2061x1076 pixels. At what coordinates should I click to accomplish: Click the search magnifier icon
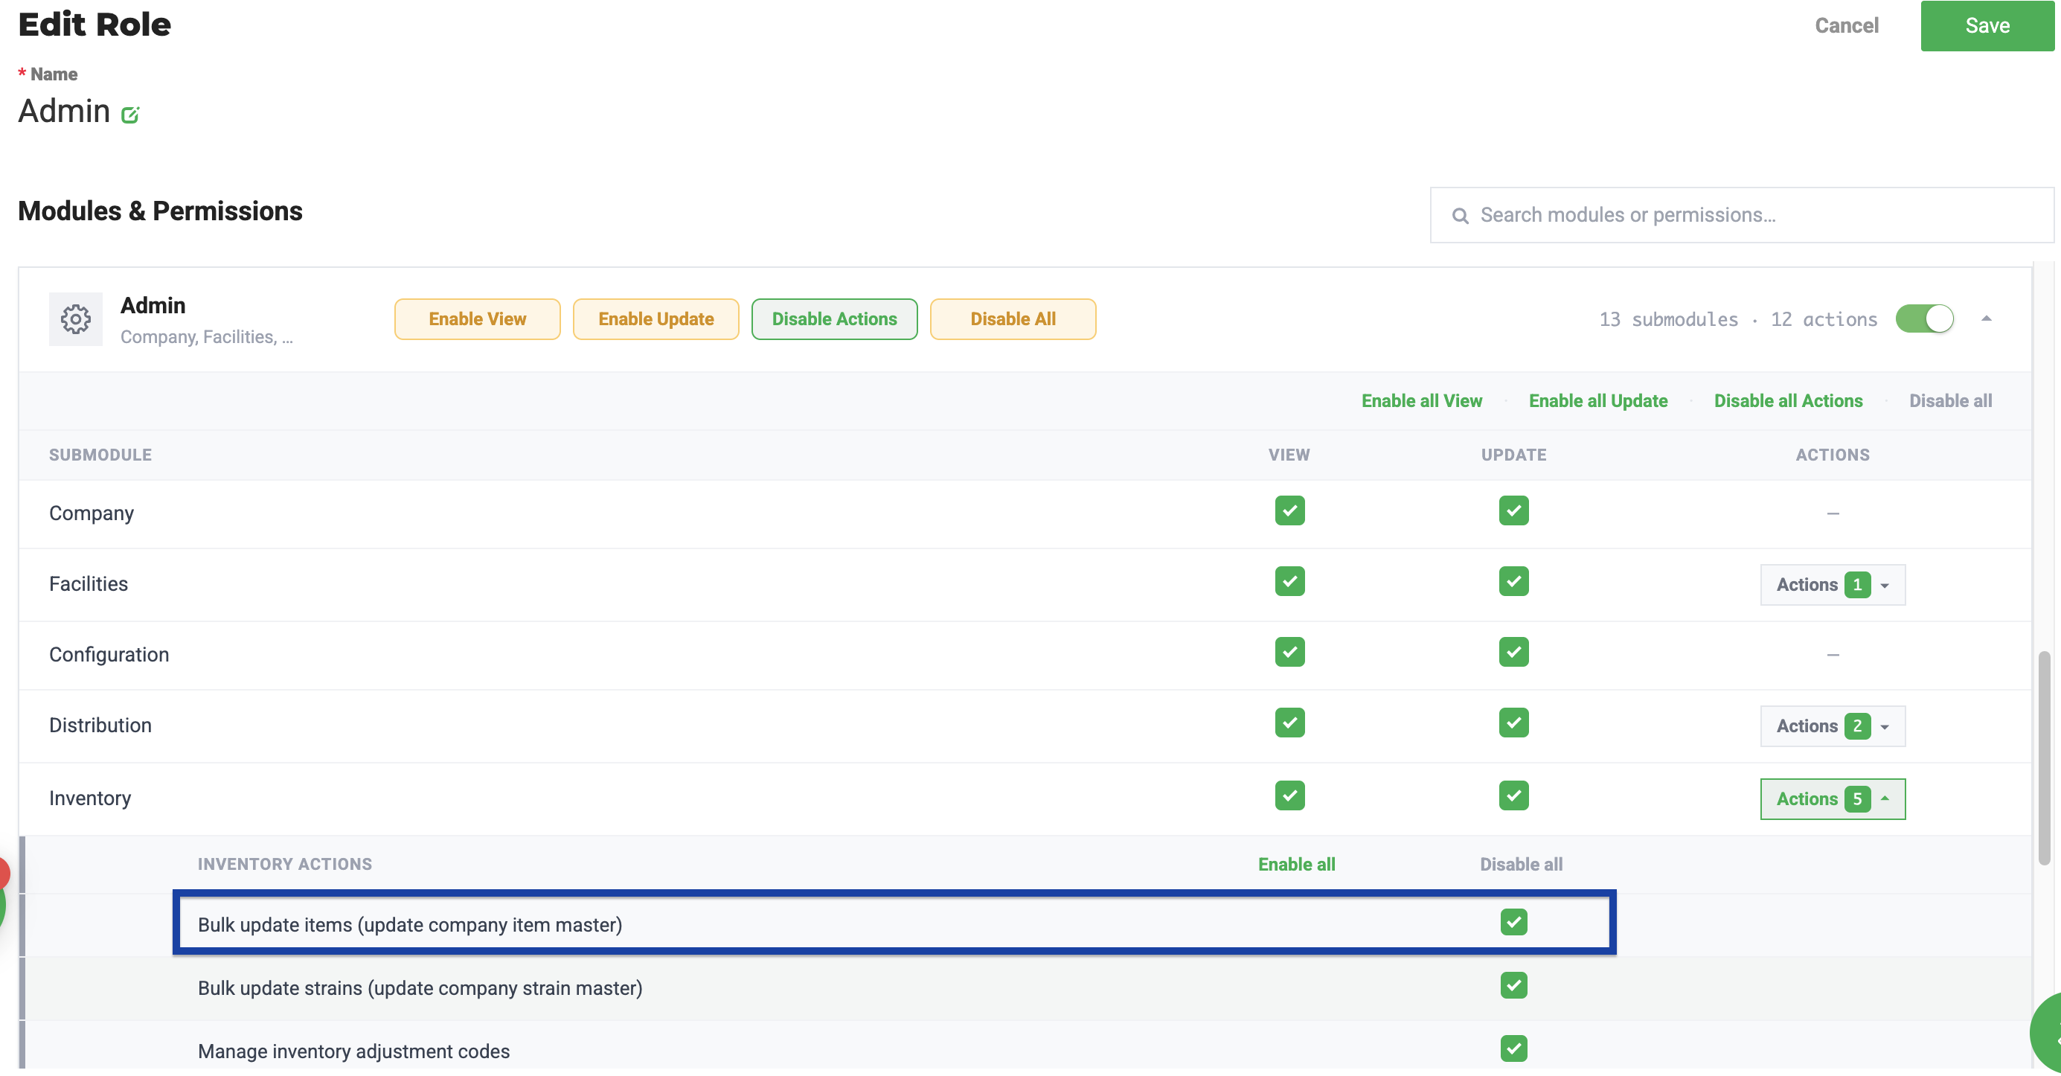click(x=1460, y=216)
